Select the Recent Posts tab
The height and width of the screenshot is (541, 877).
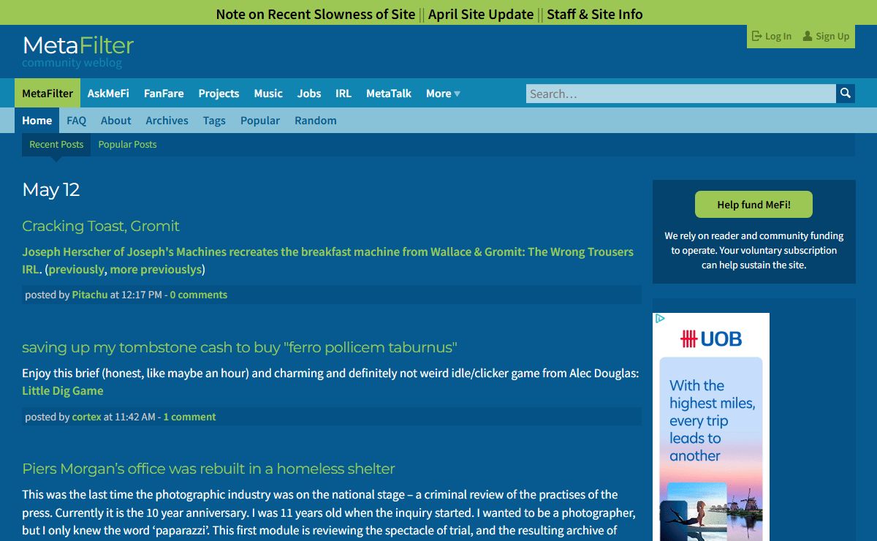click(56, 145)
